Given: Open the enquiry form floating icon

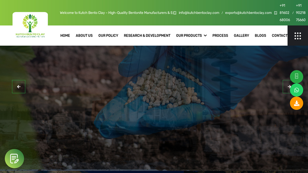Looking at the screenshot, I should (14, 158).
